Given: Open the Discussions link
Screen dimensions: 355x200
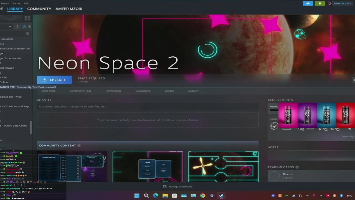Looking at the screenshot, I should coord(143,91).
